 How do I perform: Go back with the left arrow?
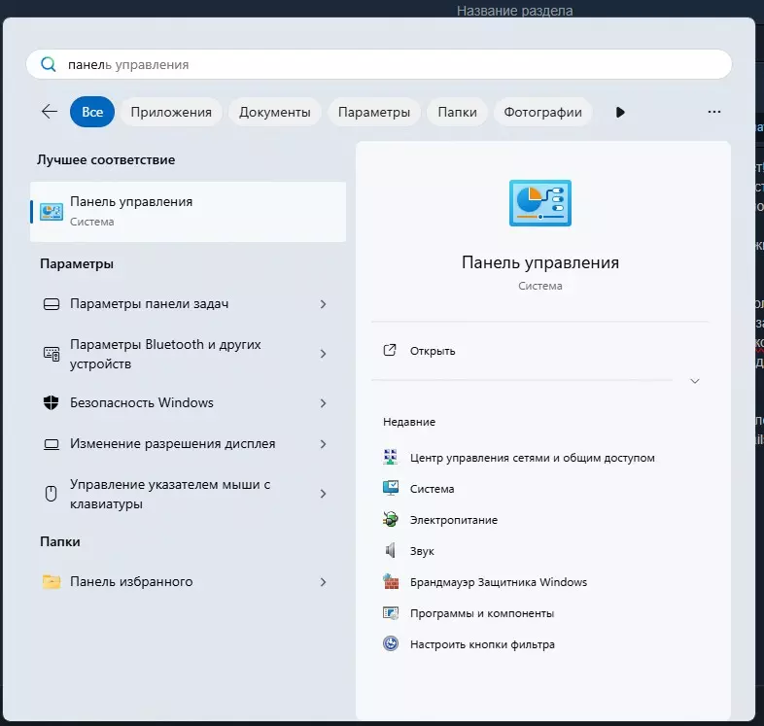pyautogui.click(x=50, y=112)
